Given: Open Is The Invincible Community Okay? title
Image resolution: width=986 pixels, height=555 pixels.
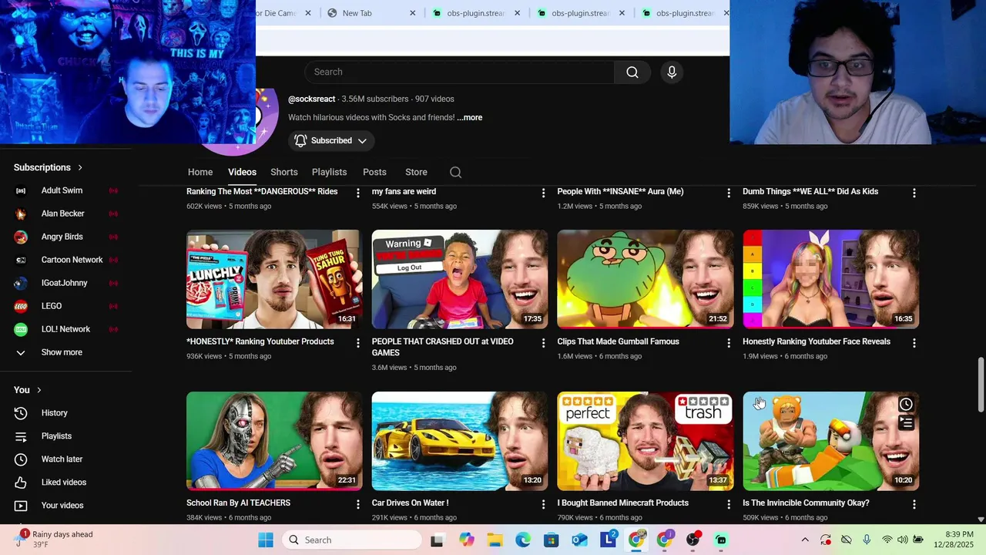Looking at the screenshot, I should (x=806, y=503).
